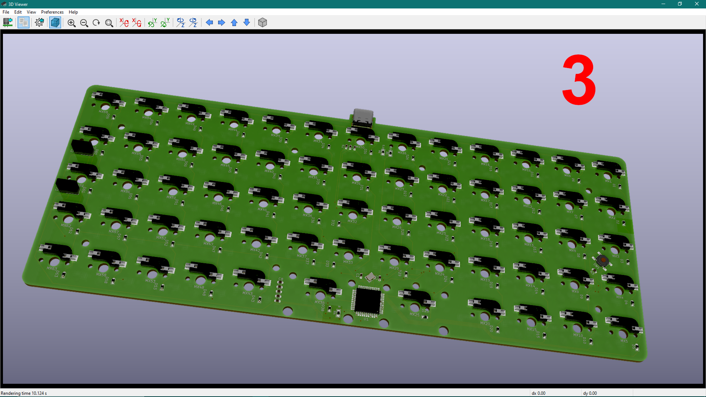706x397 pixels.
Task: Rotate the board counterclockwise around Y axis
Action: click(x=165, y=22)
